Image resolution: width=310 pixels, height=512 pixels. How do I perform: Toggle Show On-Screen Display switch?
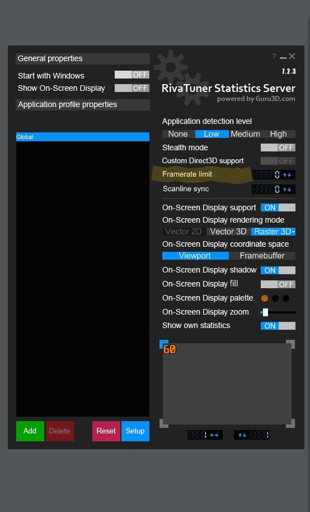132,88
